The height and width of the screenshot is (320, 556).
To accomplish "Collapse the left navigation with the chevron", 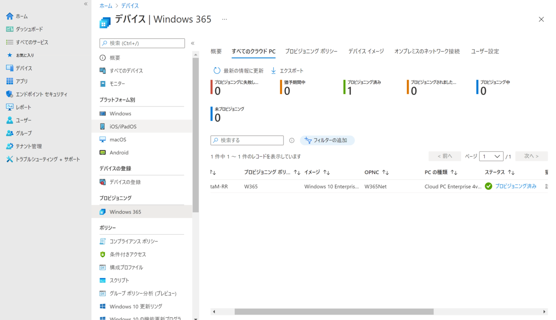I will click(x=85, y=4).
